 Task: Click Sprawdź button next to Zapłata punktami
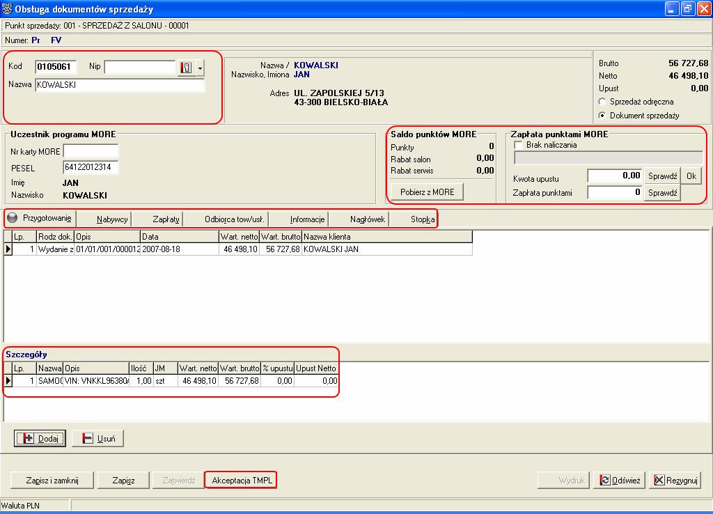coord(662,193)
